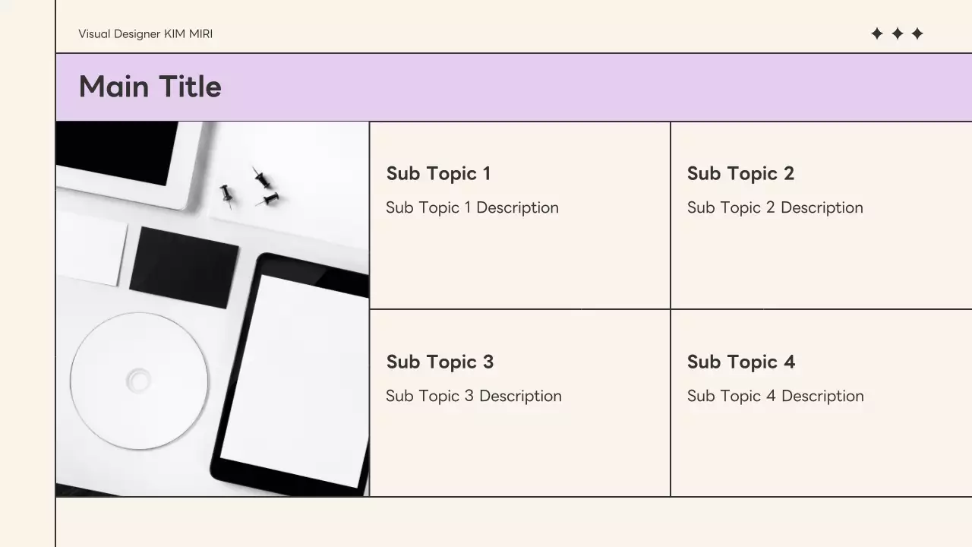Screen dimensions: 972x547
Task: Select the 'Sub Topic 4' heading
Action: [740, 362]
